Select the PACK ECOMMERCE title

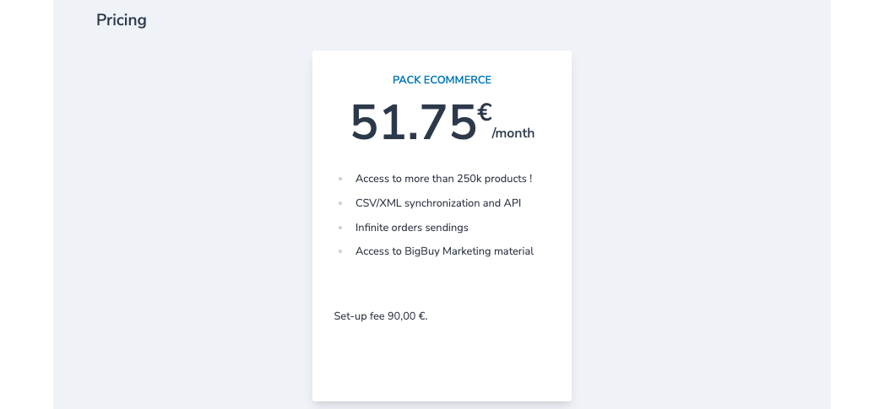click(x=442, y=80)
